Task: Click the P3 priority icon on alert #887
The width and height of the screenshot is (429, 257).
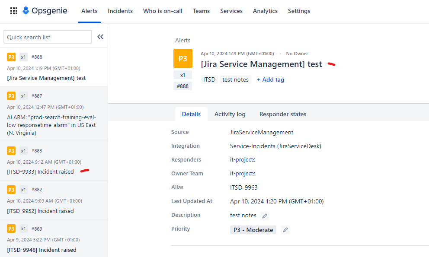Action: click(x=10, y=96)
